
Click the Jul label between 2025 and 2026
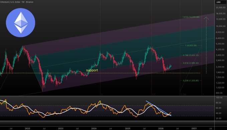pyautogui.click(x=144, y=129)
